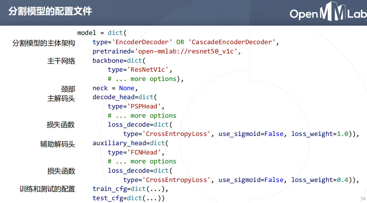Click loss_decode=dict( under PSPHead
Viewport: 367px width, 203px height.
click(140, 125)
